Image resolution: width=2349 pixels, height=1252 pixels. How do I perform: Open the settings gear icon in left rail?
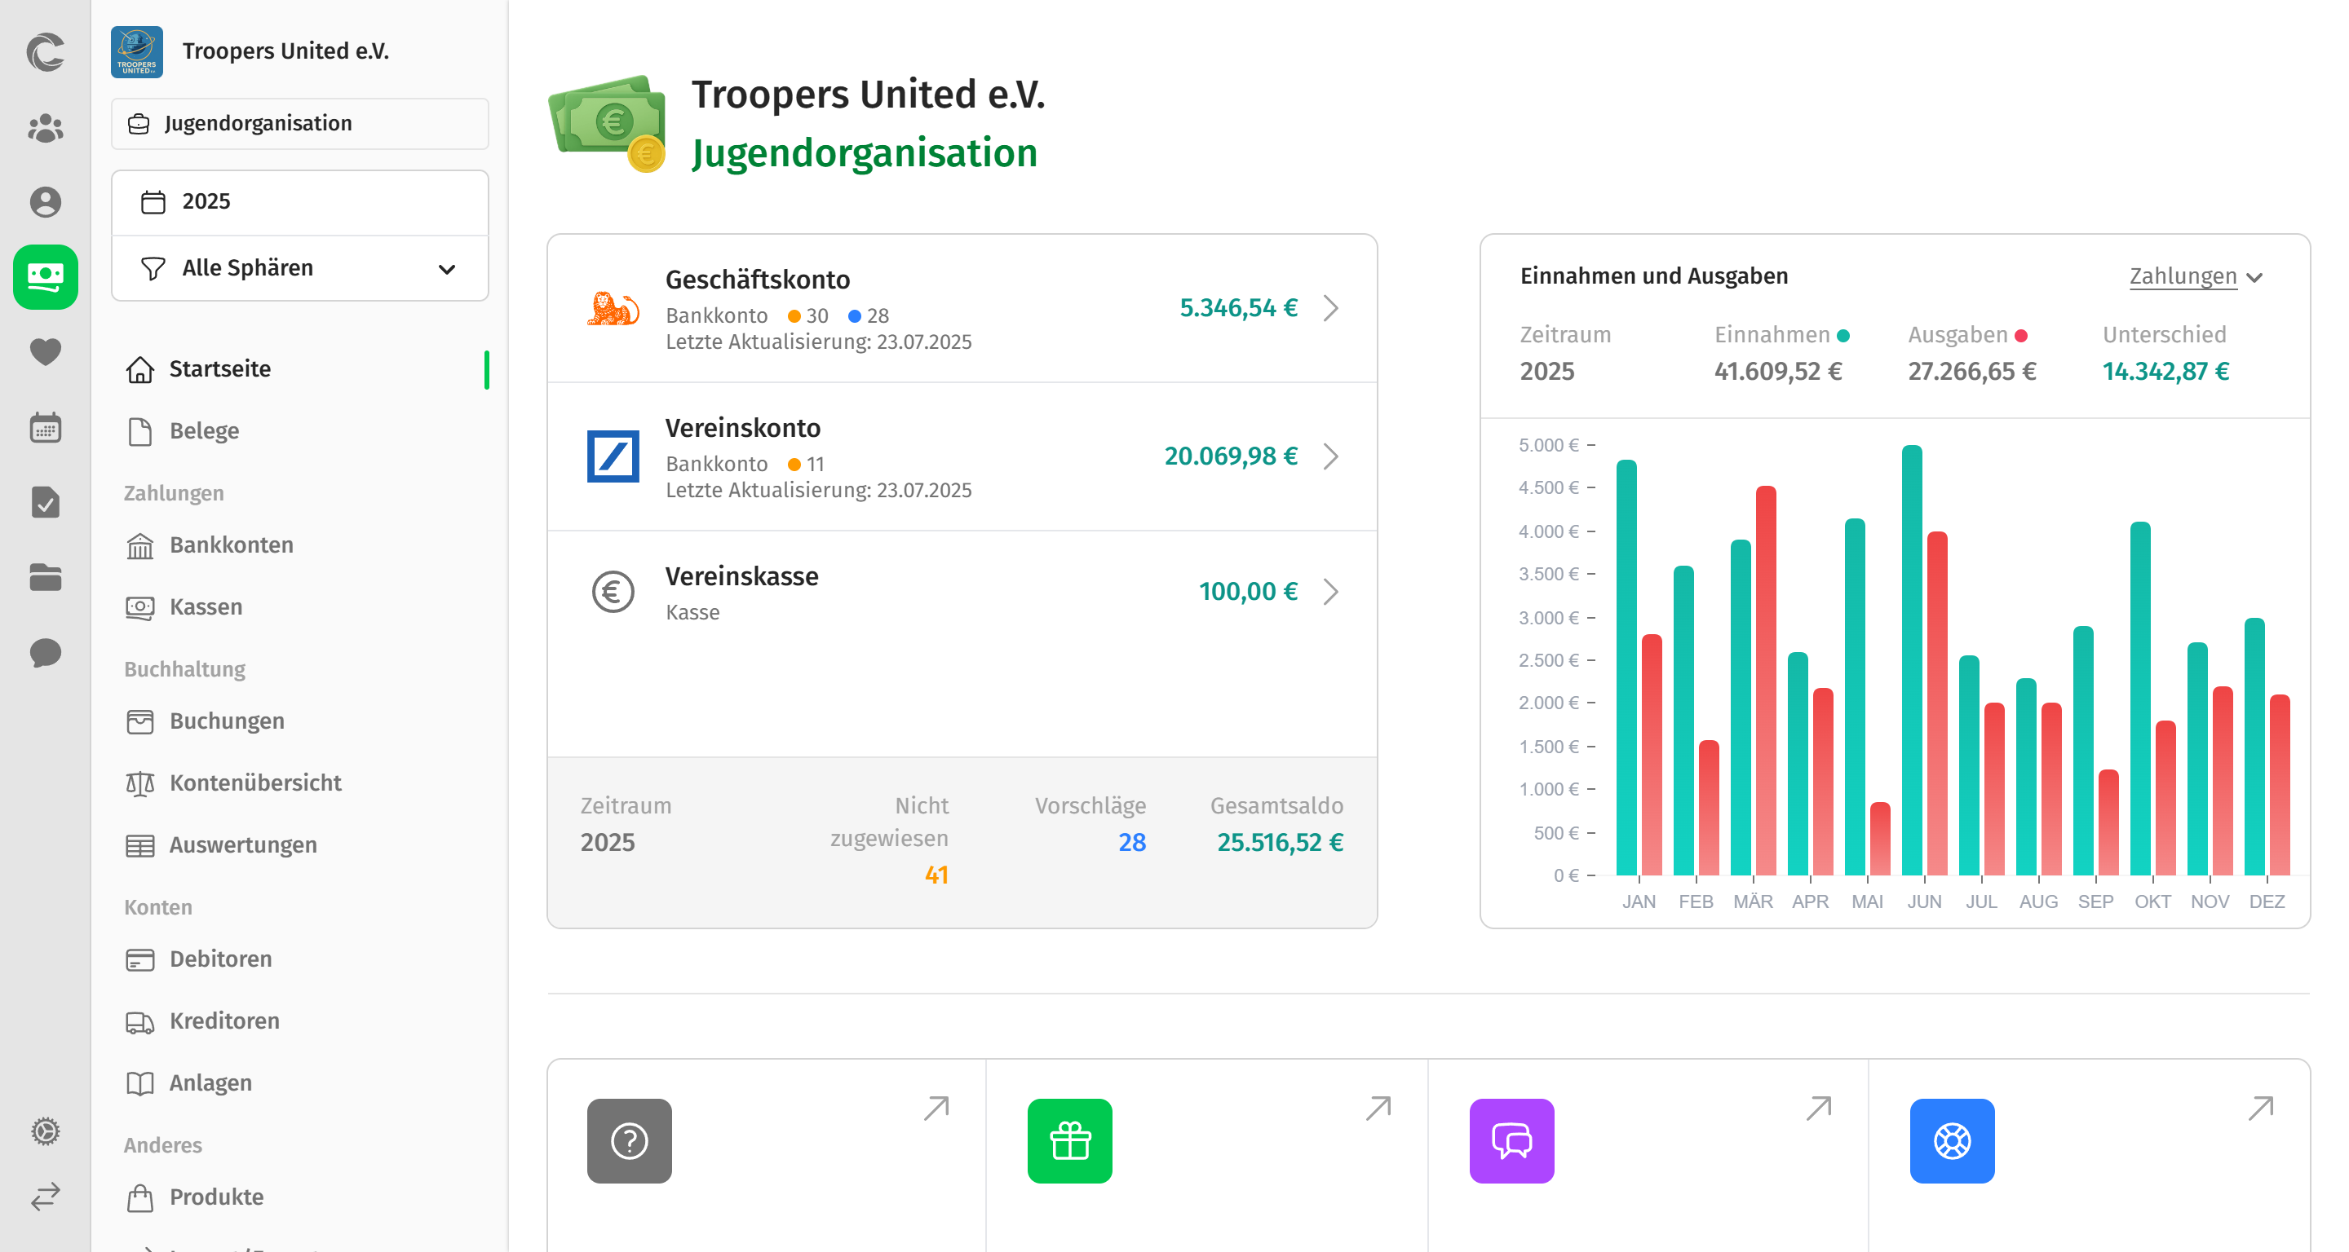tap(45, 1131)
